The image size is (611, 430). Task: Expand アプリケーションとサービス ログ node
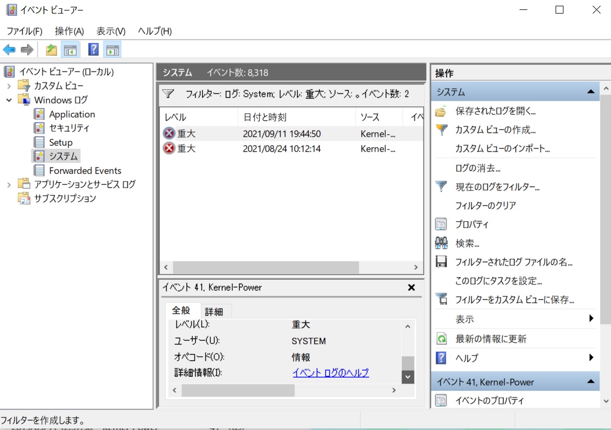pyautogui.click(x=9, y=184)
